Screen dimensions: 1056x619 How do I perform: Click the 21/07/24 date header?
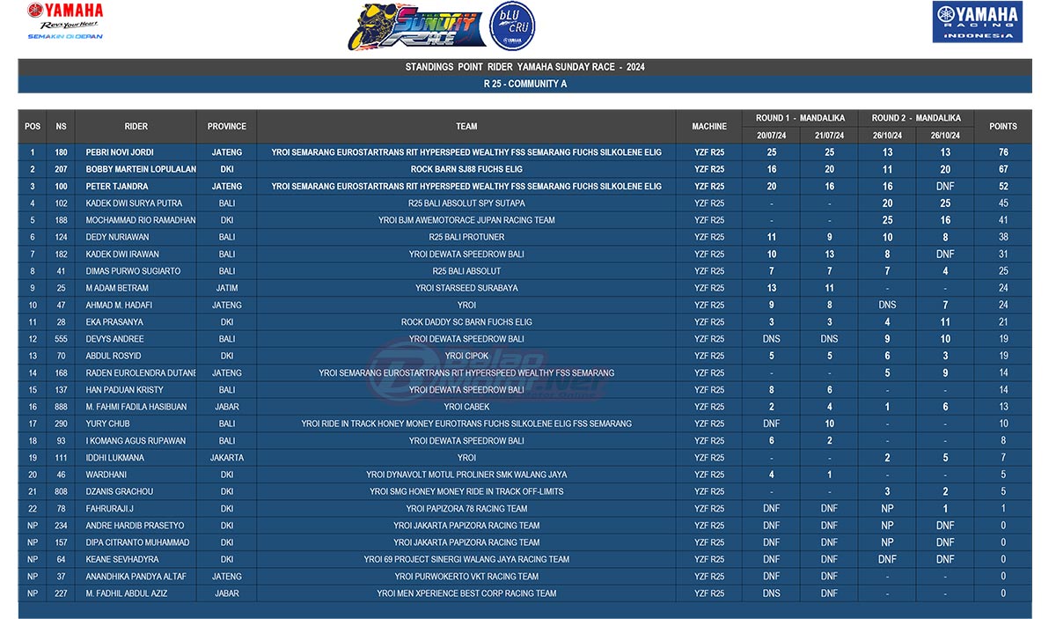click(x=829, y=136)
